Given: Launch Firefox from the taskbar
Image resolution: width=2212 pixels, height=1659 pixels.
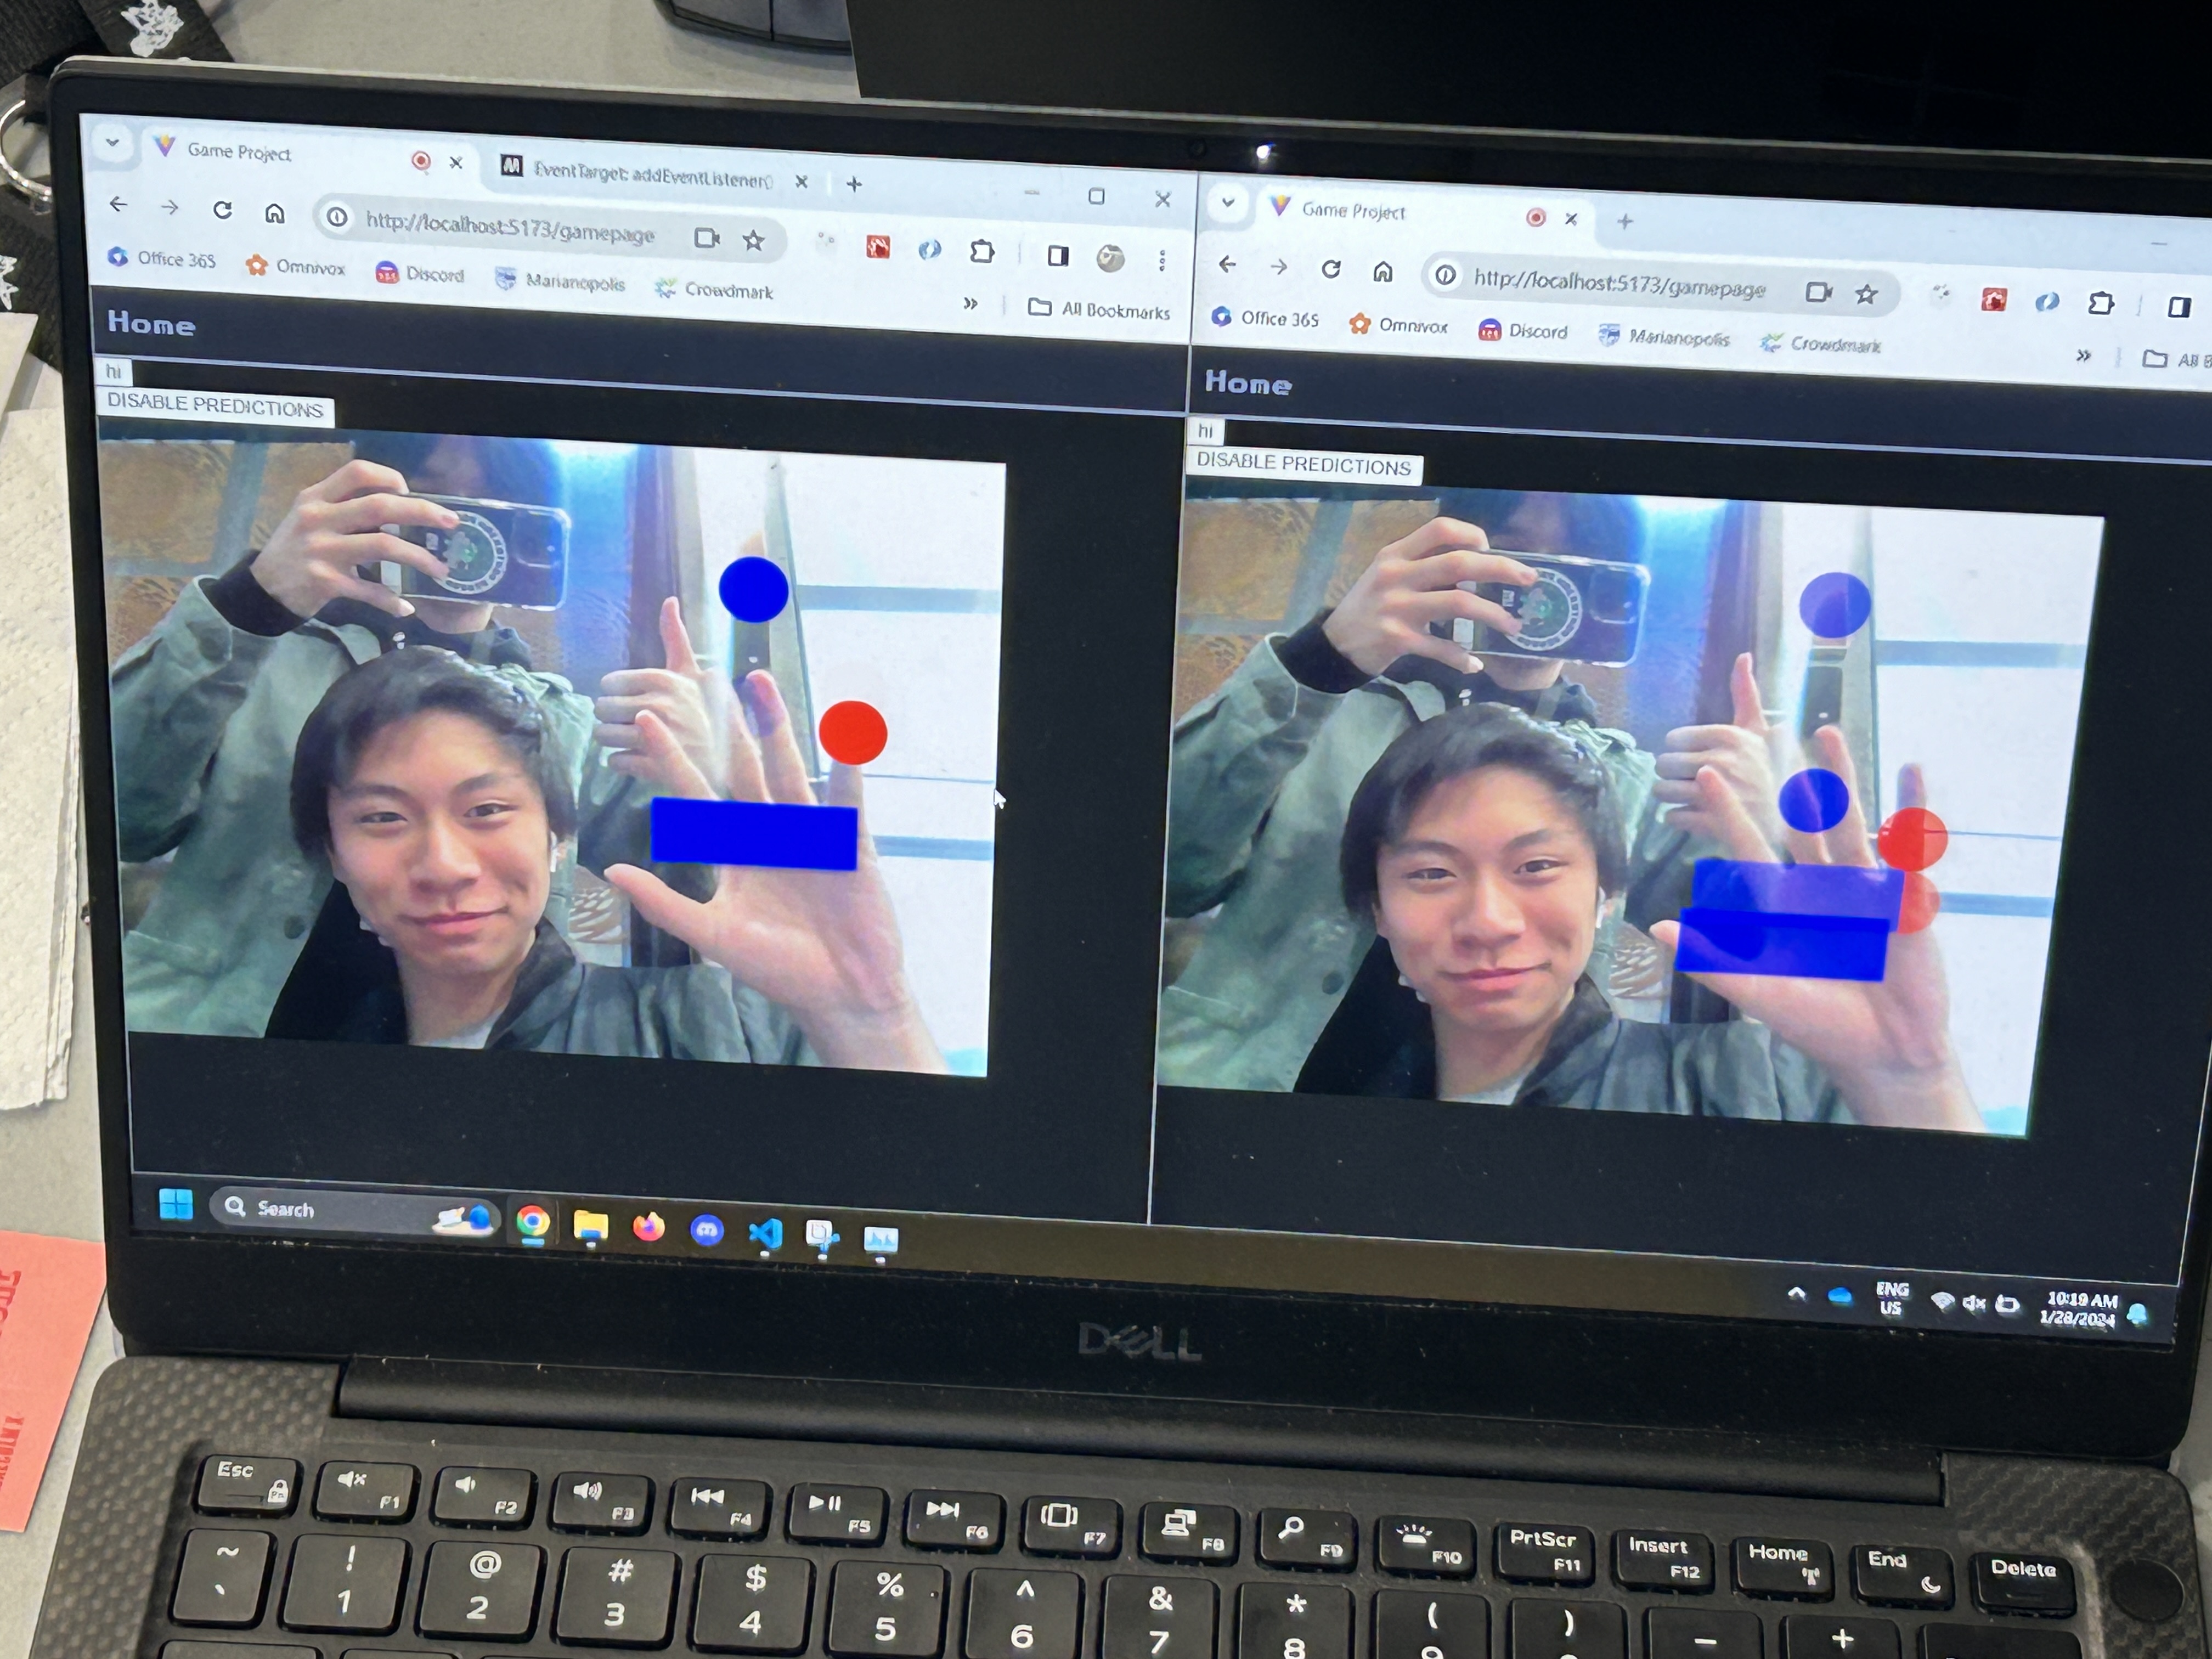Looking at the screenshot, I should tap(649, 1227).
